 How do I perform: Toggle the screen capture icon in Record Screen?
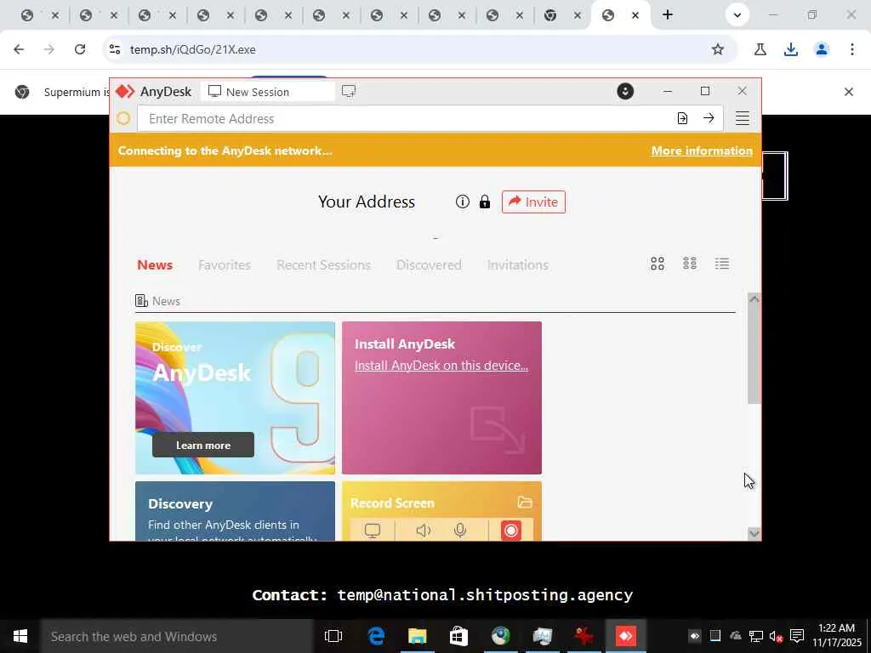pyautogui.click(x=373, y=531)
